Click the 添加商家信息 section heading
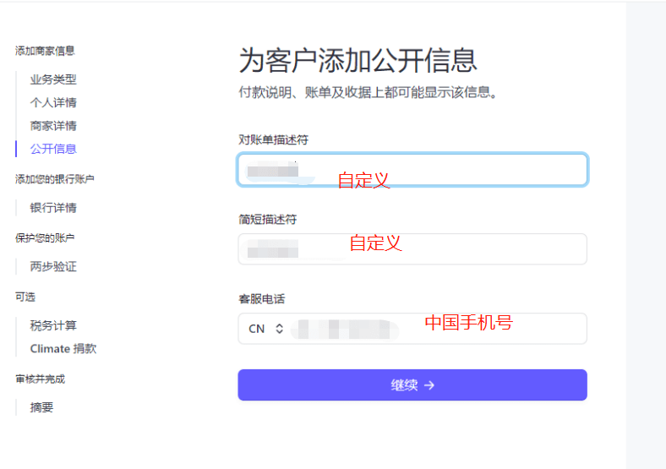The height and width of the screenshot is (469, 666). click(45, 51)
